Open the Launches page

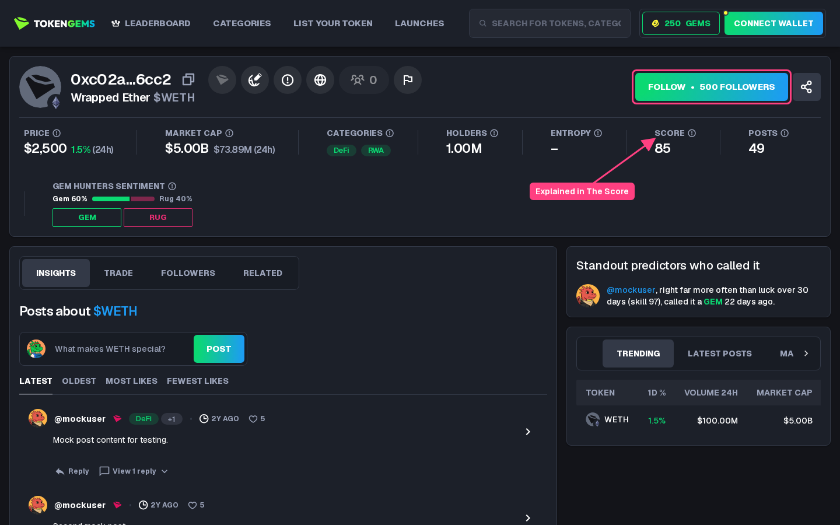coord(419,23)
